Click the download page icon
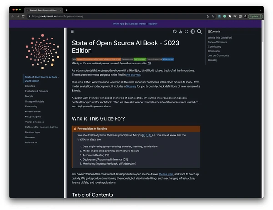Screen dimensions: 273x210 (x=181, y=32)
